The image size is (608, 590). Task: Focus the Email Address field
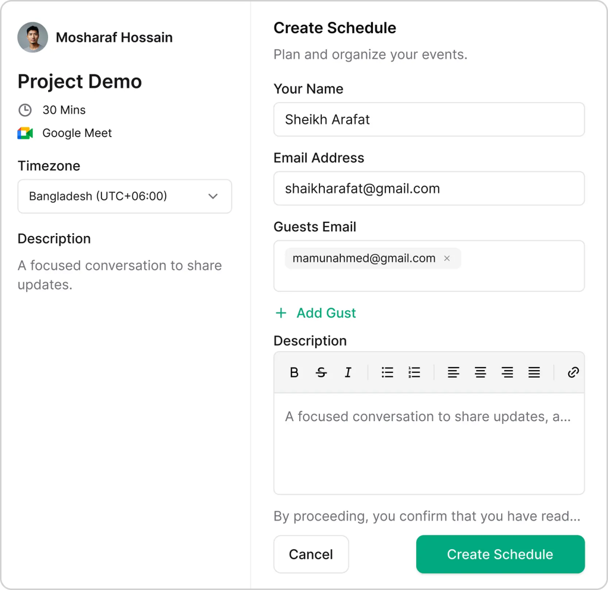(x=429, y=189)
